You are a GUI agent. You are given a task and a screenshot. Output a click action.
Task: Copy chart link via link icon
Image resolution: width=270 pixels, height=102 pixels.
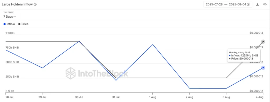(265, 4)
